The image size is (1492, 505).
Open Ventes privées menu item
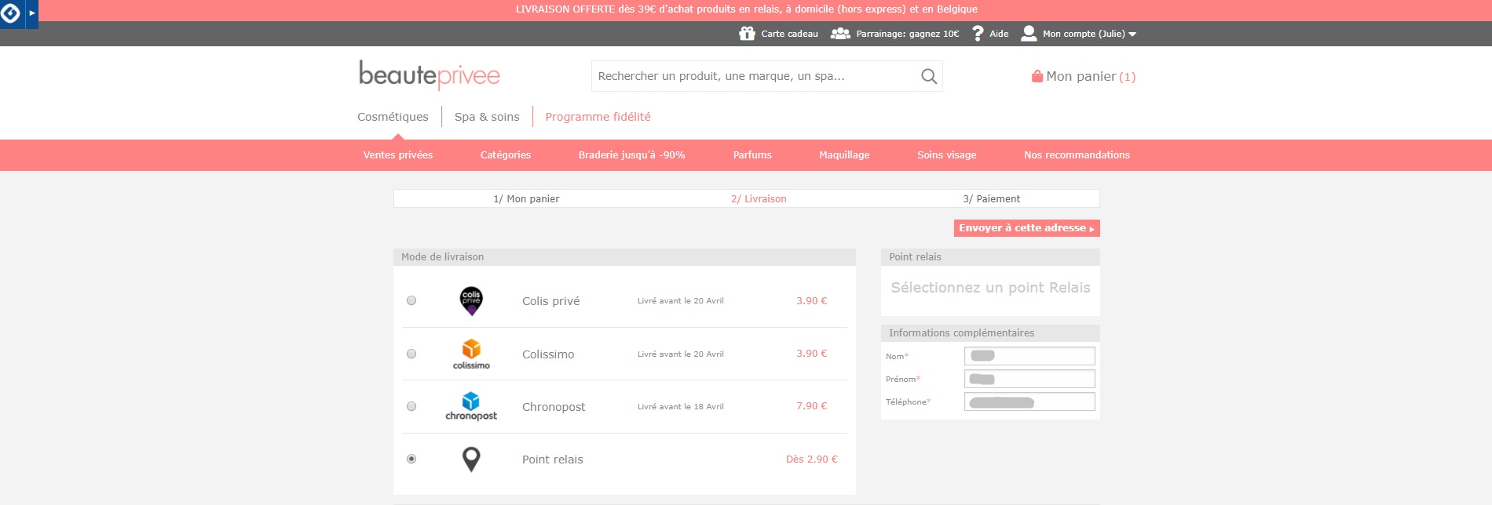point(398,155)
